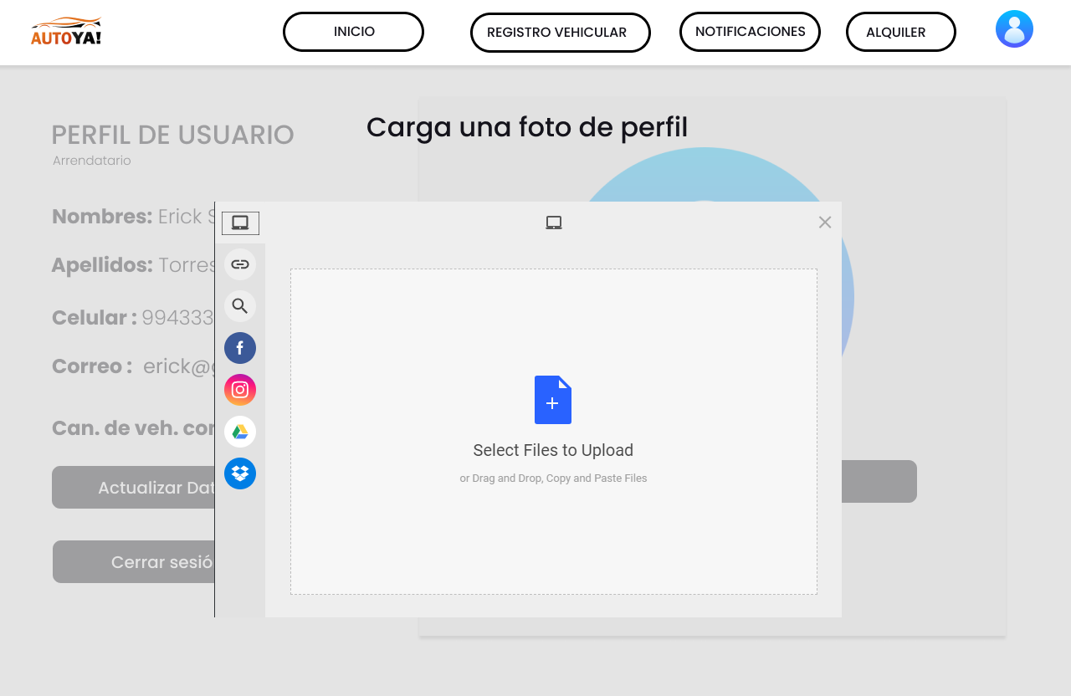Click the 'Celular :' field label
1071x696 pixels.
coord(95,318)
